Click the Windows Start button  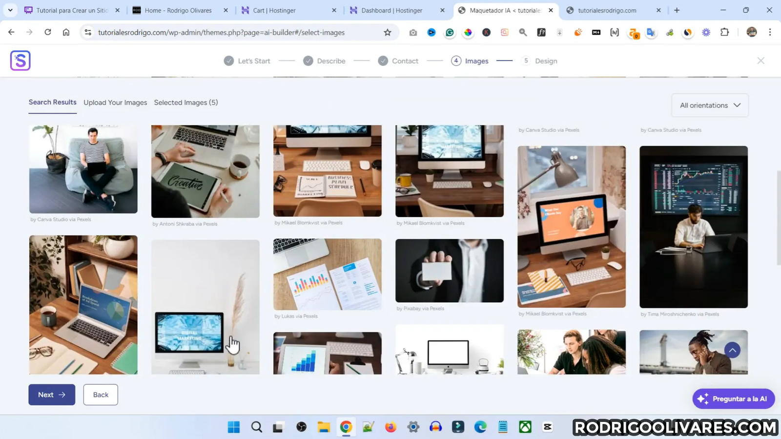[x=234, y=427]
